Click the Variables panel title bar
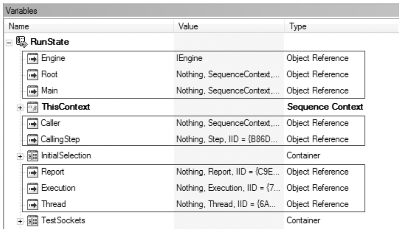400x230 pixels. coord(201,11)
